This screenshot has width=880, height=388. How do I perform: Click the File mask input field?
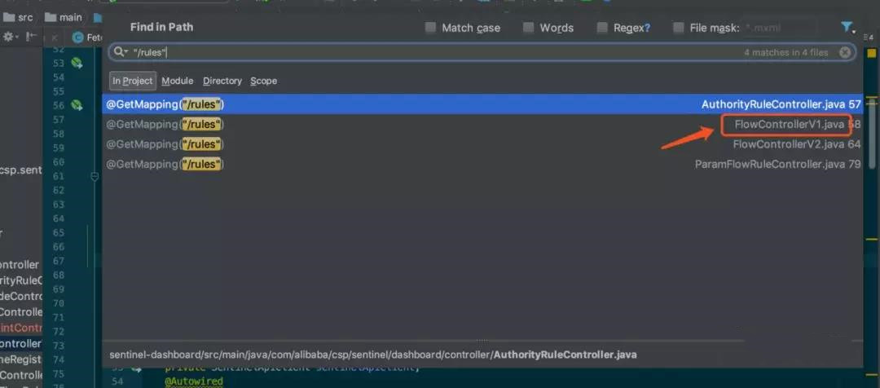(x=780, y=28)
